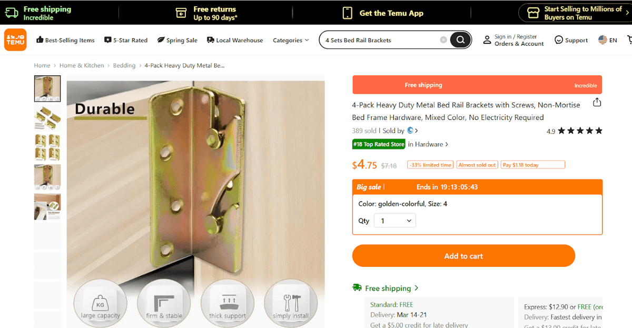Select the second product thumbnail
This screenshot has height=328, width=632.
(x=47, y=117)
